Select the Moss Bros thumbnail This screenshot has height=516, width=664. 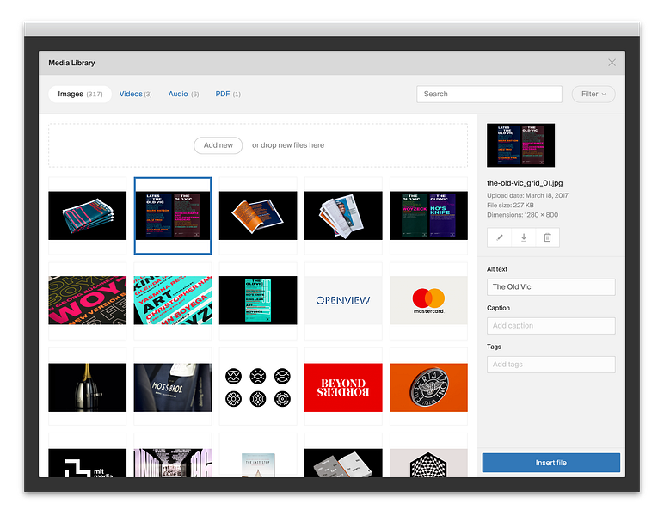click(173, 387)
